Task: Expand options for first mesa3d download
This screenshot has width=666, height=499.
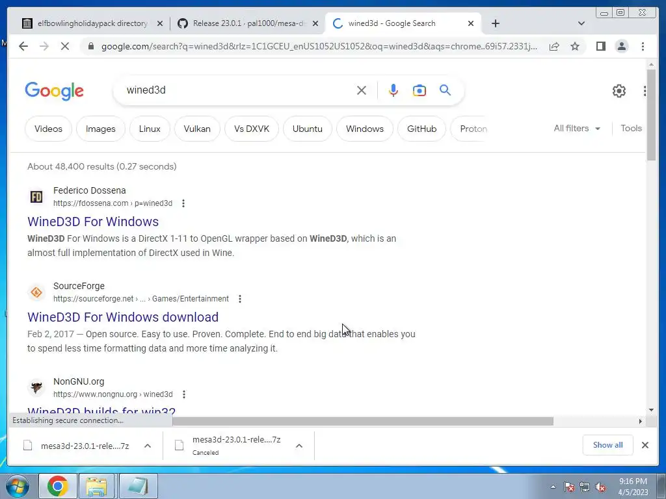Action: (x=148, y=446)
